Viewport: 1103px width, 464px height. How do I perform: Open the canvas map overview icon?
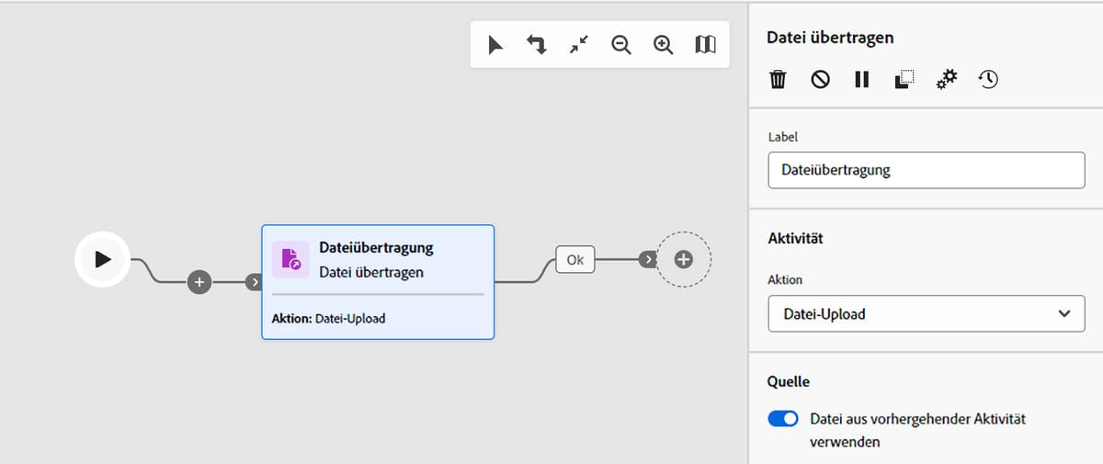[705, 45]
